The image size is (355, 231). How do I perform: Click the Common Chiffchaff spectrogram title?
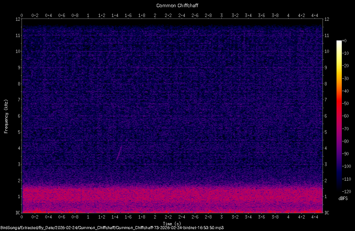point(177,5)
